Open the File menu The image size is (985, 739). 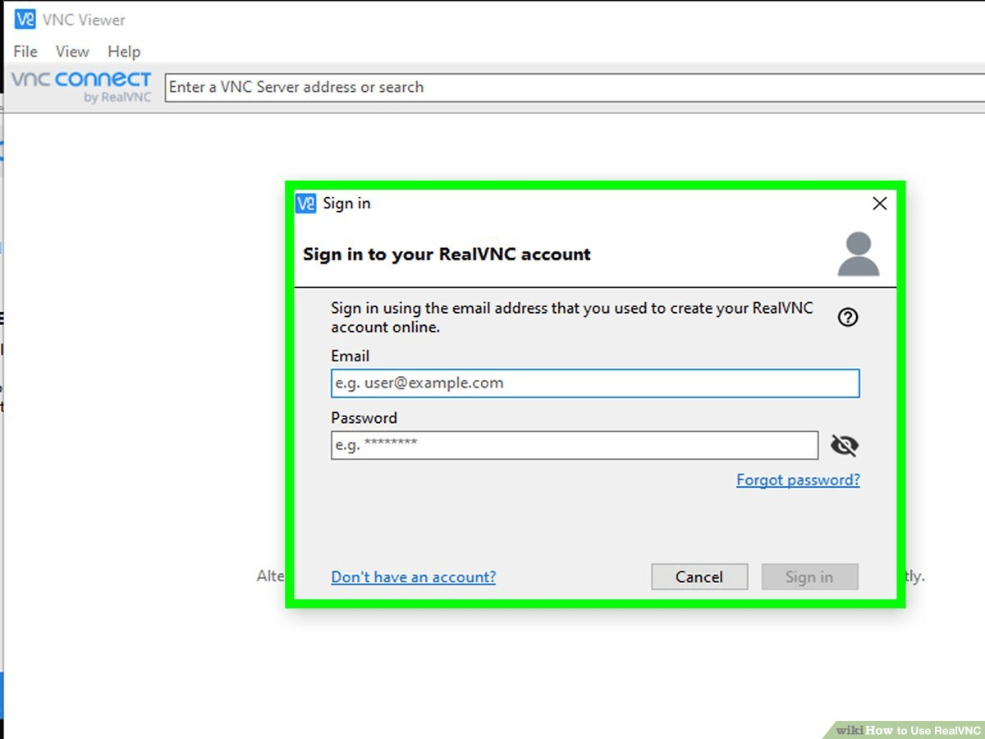coord(25,51)
